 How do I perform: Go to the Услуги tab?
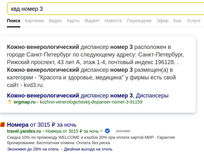click(193, 21)
